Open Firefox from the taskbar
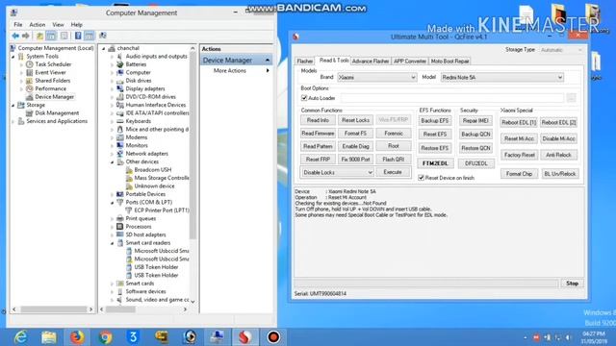Screen dimensions: 616x346 click(77, 337)
